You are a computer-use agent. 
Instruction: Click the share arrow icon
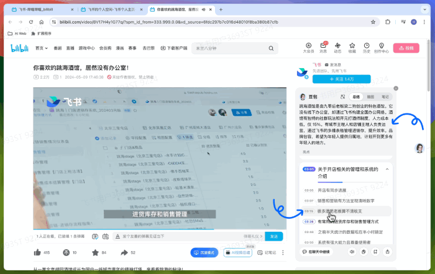click(x=124, y=252)
